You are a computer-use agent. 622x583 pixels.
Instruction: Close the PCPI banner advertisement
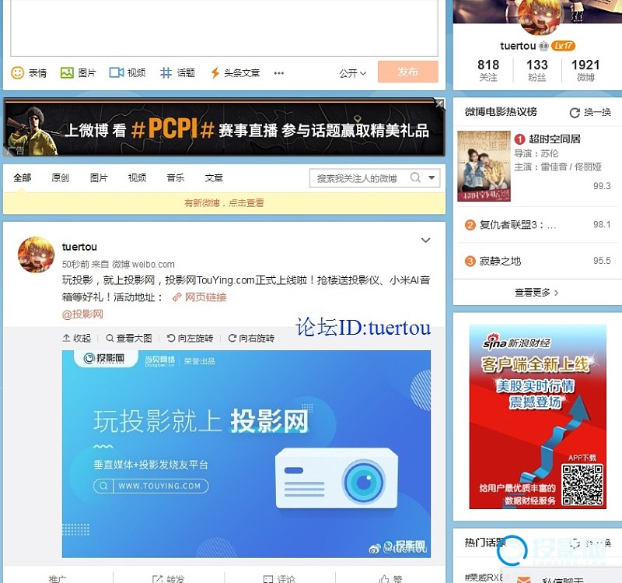[439, 104]
